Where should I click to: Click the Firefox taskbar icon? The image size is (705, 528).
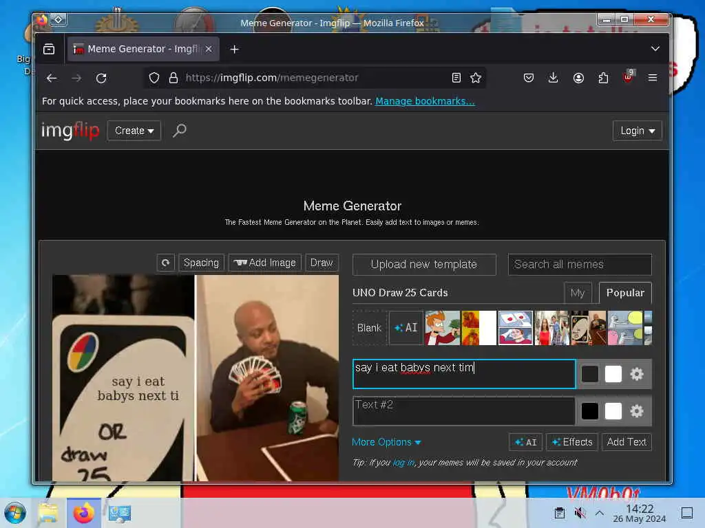[x=84, y=513]
